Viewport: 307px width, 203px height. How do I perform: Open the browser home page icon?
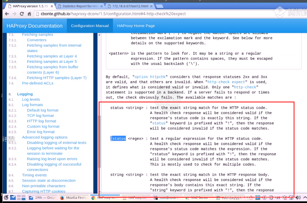coord(29,14)
